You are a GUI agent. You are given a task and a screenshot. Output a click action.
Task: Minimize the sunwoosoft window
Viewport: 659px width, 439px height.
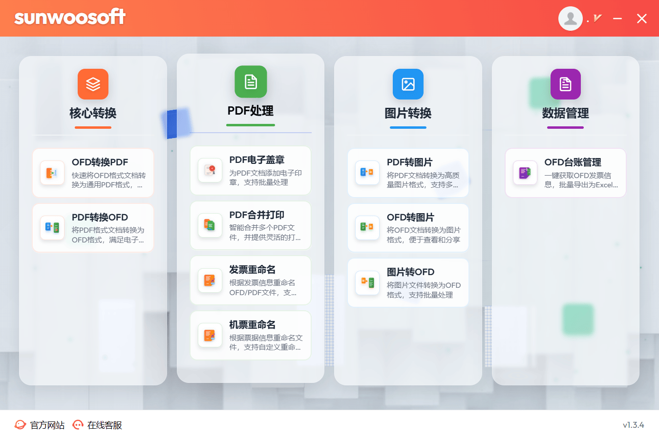click(617, 19)
